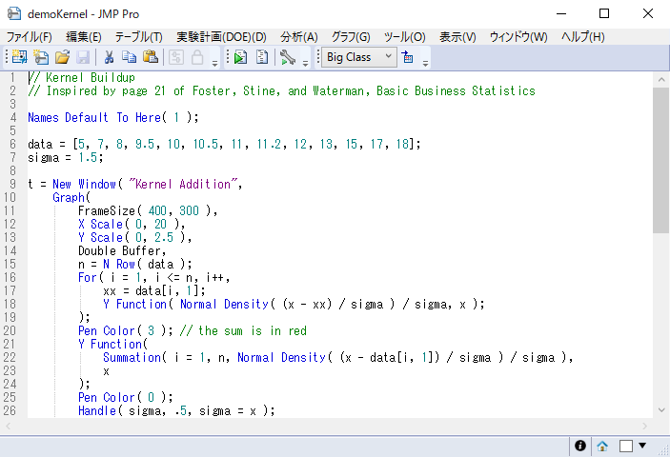This screenshot has height=457, width=670.
Task: Expand the status bar black triangle menu
Action: pos(642,445)
